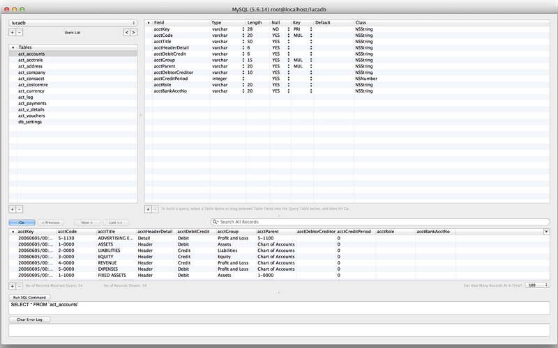Image resolution: width=558 pixels, height=348 pixels.
Task: Sort results by the acctTitle column
Action: click(x=116, y=232)
